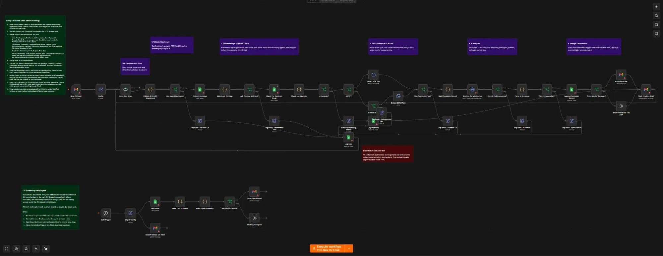Open Tag Issue - Unmatched Job node
663x256 pixels.
pyautogui.click(x=274, y=121)
